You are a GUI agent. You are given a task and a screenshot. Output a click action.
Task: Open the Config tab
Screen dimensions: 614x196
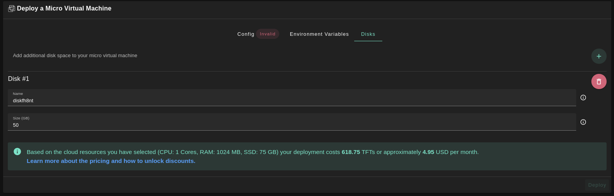(x=246, y=34)
